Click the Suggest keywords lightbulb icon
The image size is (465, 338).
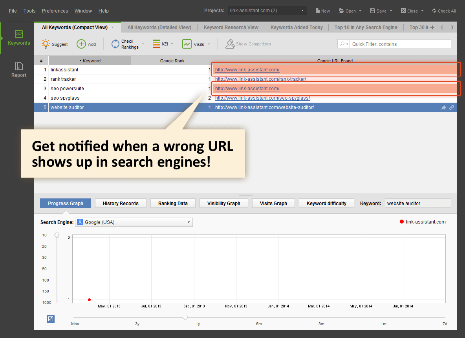point(46,44)
